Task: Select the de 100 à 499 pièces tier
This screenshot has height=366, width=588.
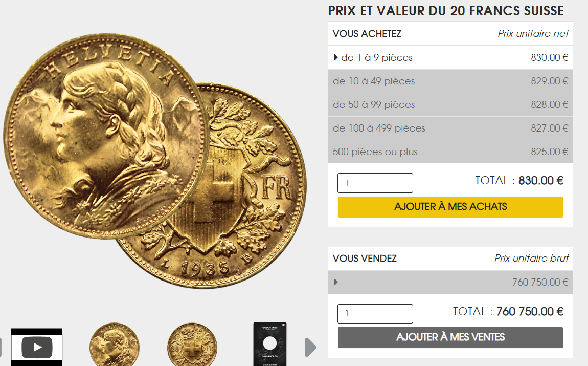Action: click(x=450, y=128)
